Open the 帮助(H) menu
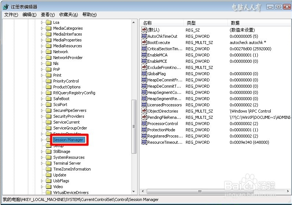292x205 pixels. (90, 15)
